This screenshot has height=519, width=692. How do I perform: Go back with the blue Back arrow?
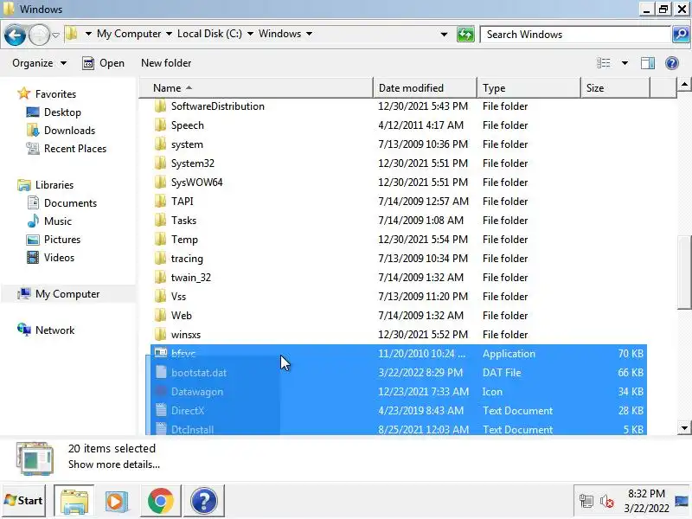point(15,35)
